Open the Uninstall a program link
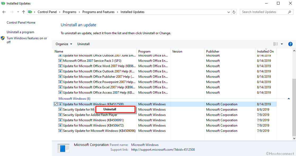 pyautogui.click(x=20, y=32)
